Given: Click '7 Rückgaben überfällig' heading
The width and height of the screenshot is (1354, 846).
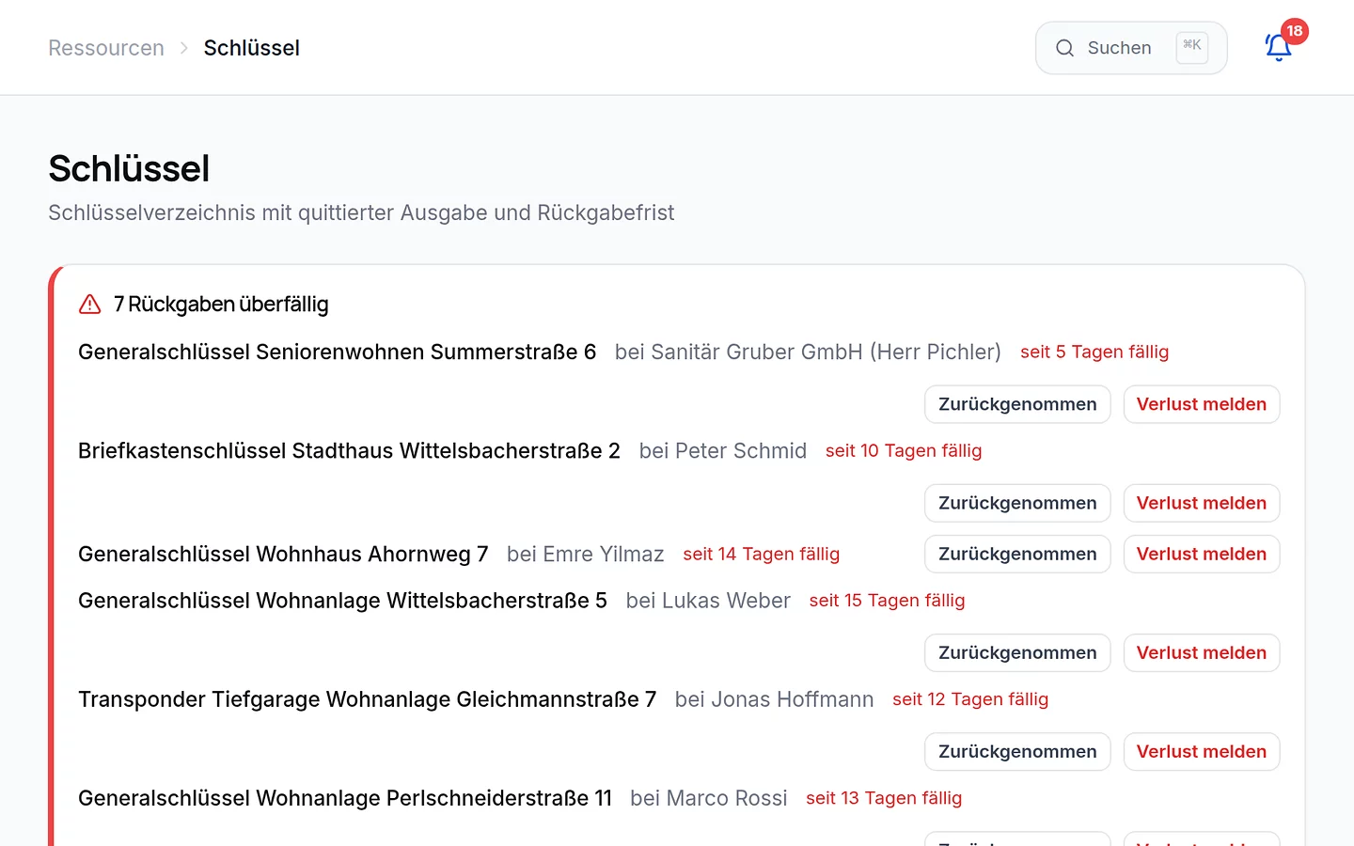Looking at the screenshot, I should pos(221,305).
